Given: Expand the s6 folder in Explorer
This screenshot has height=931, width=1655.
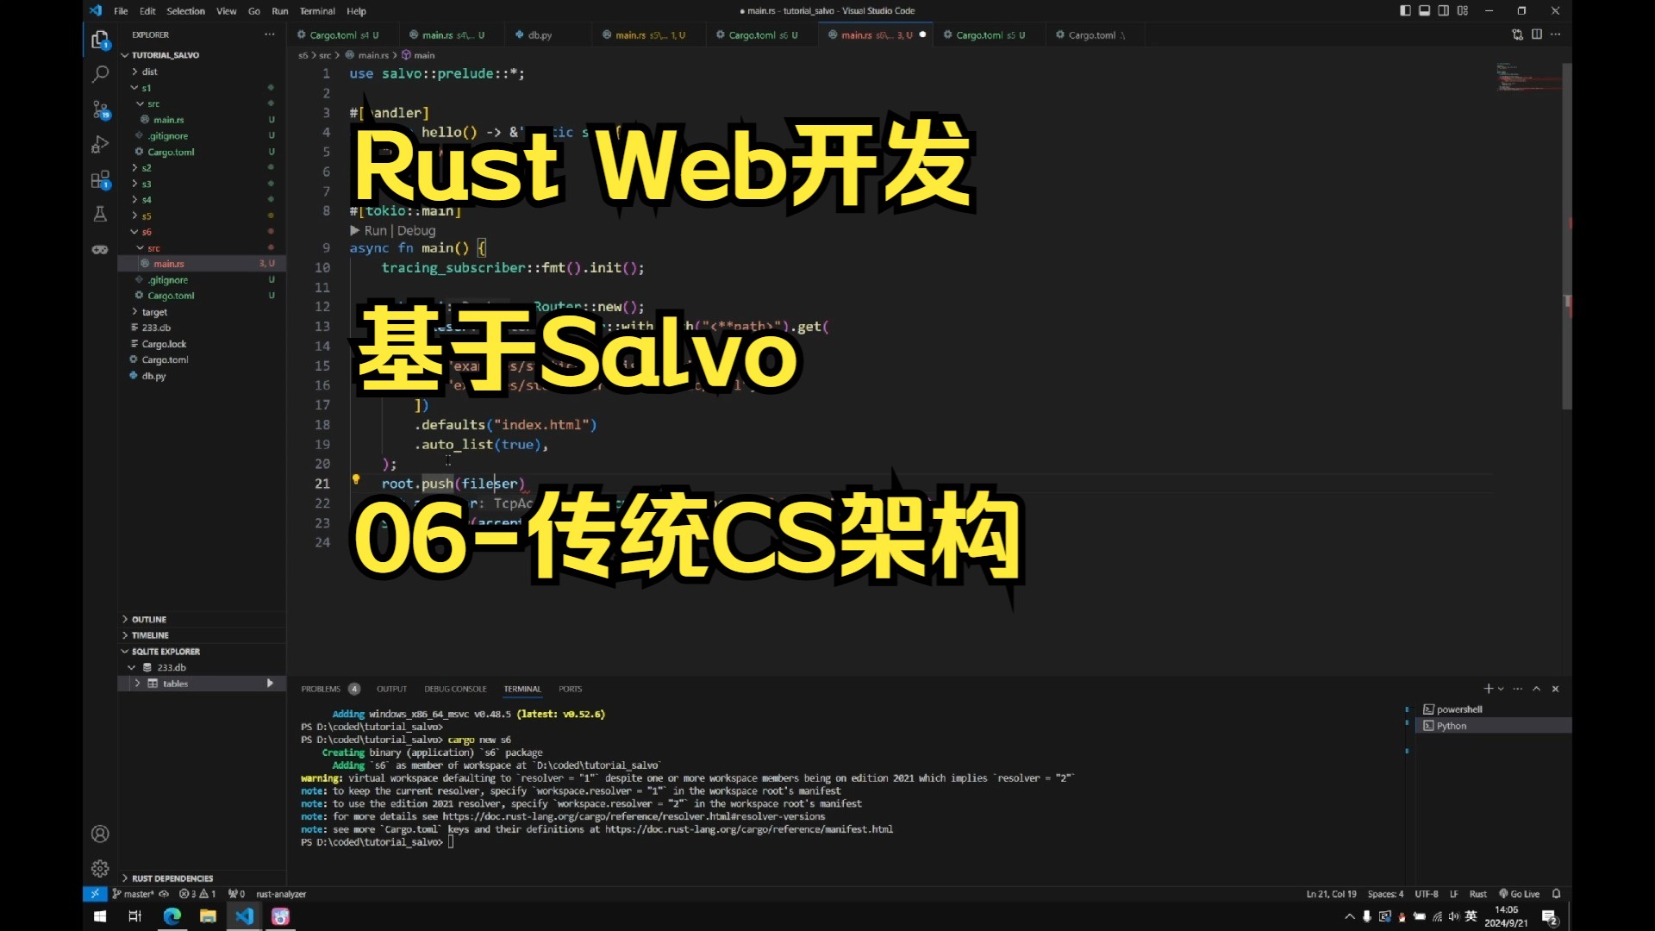Looking at the screenshot, I should point(146,232).
